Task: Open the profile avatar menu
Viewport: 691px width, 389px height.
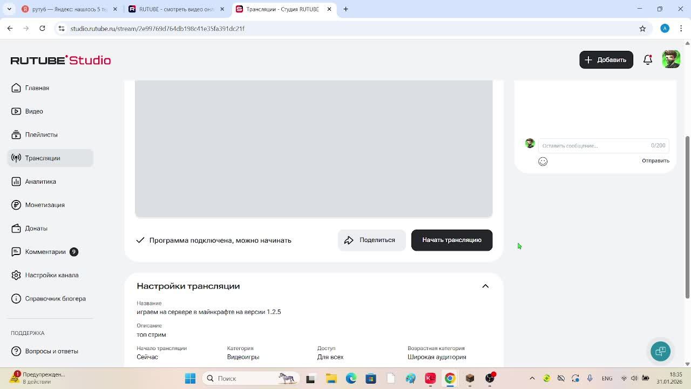Action: click(x=671, y=59)
